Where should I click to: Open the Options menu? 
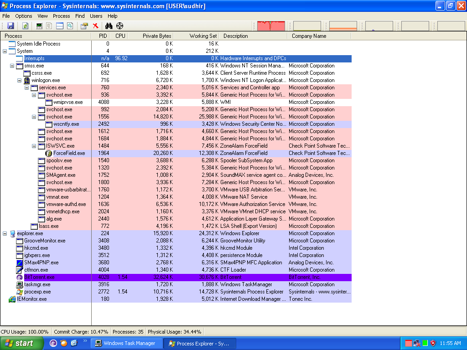(24, 16)
